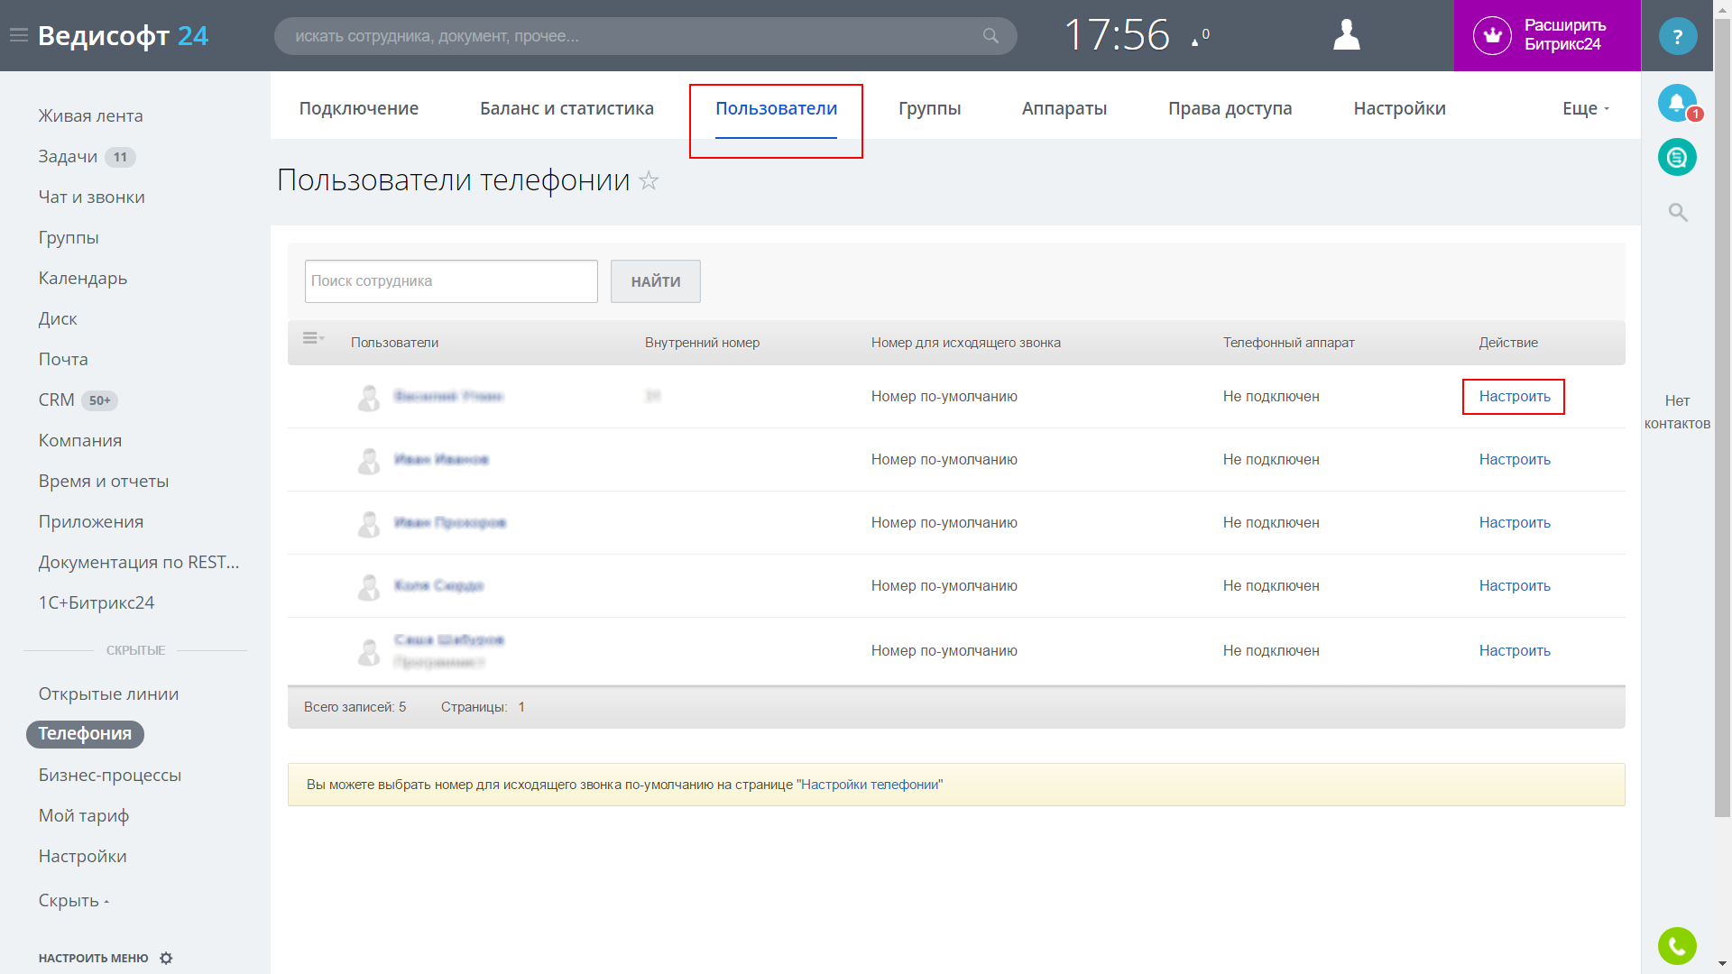Viewport: 1732px width, 974px height.
Task: Open notifications via the bell icon
Action: tap(1677, 103)
